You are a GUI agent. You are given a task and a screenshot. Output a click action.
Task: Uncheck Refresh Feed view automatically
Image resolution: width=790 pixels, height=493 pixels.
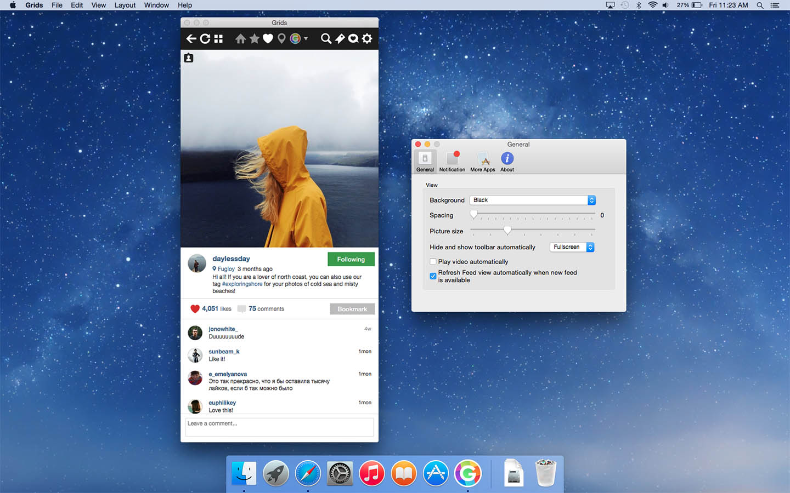point(433,276)
